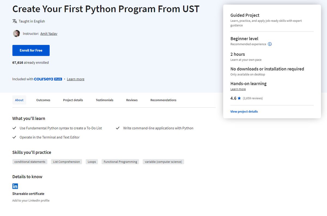
Task: Select the Loops skill tag
Action: [92, 162]
